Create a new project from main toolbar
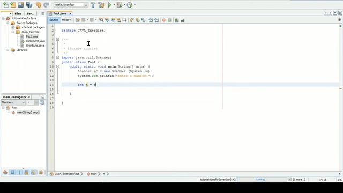343x193 pixels. (x=13, y=5)
